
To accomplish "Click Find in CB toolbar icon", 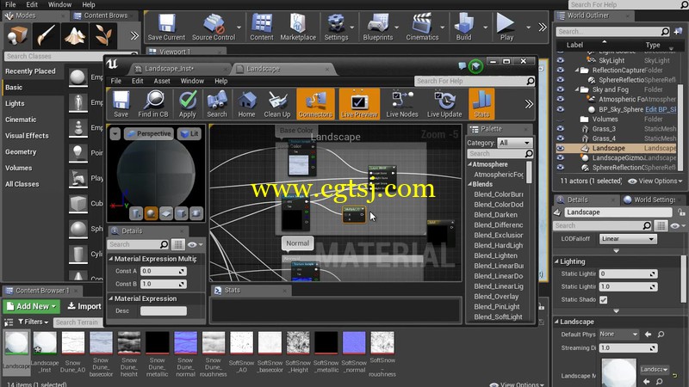I will pyautogui.click(x=153, y=103).
